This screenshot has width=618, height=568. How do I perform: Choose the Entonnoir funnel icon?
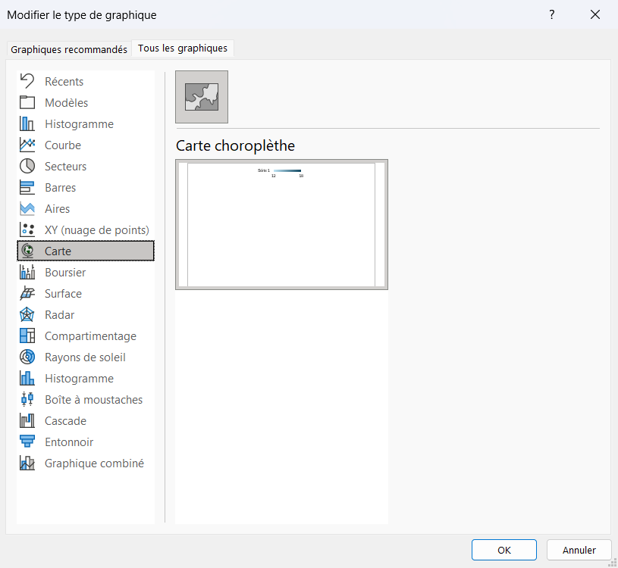[27, 442]
